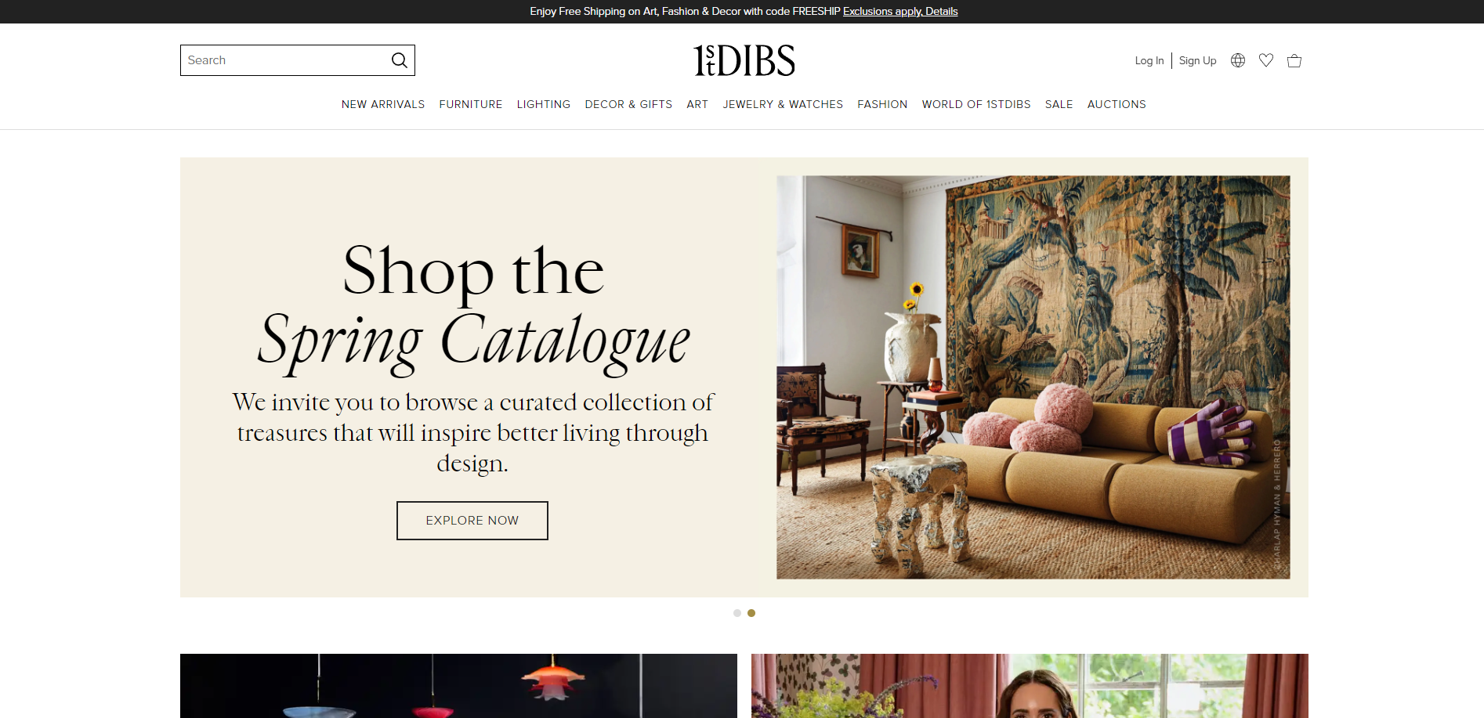This screenshot has width=1484, height=718.
Task: Click the Sign Up link
Action: tap(1198, 60)
